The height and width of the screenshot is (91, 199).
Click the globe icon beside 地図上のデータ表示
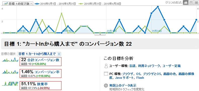coord(106,85)
